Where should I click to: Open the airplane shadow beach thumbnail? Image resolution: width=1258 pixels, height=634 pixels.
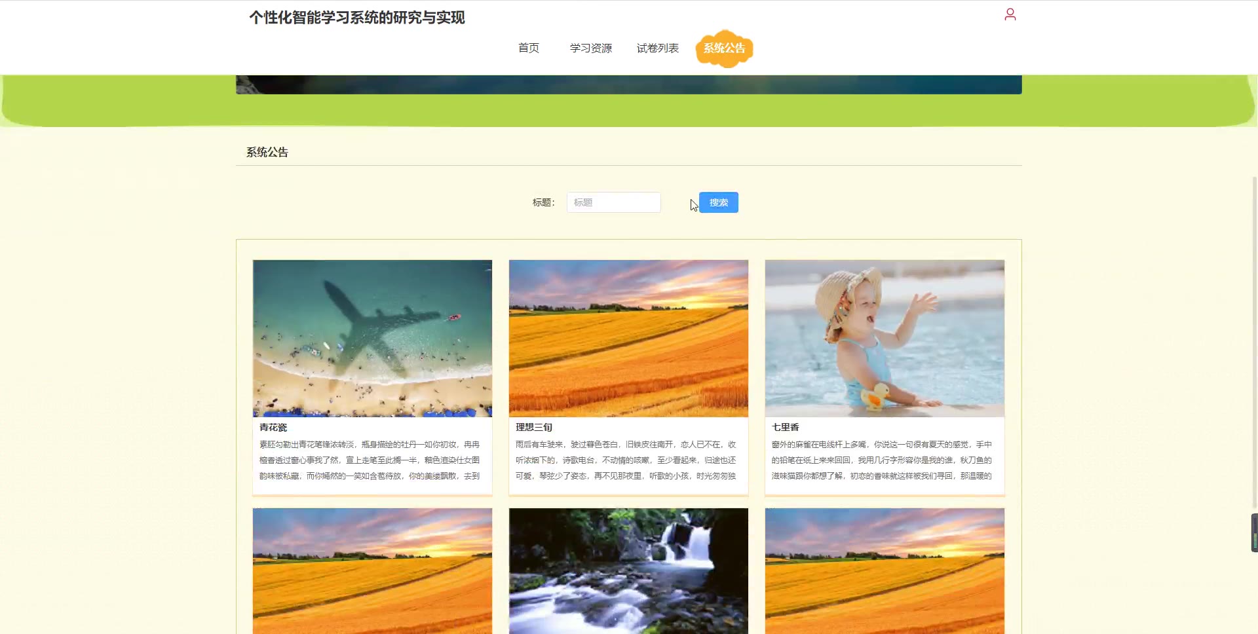click(372, 338)
